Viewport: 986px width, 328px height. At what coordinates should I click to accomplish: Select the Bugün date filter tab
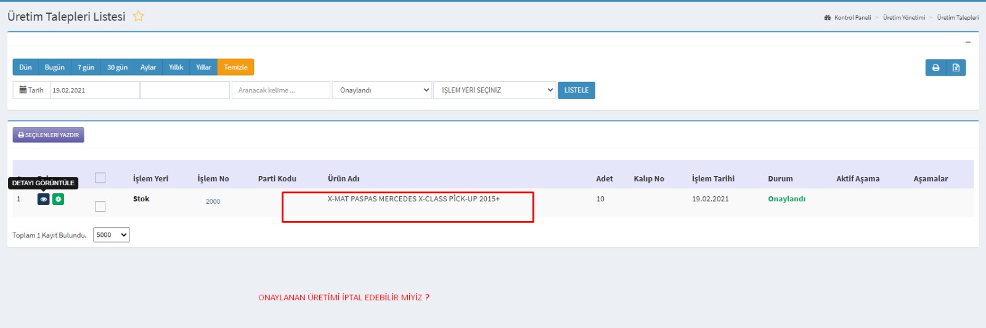54,67
